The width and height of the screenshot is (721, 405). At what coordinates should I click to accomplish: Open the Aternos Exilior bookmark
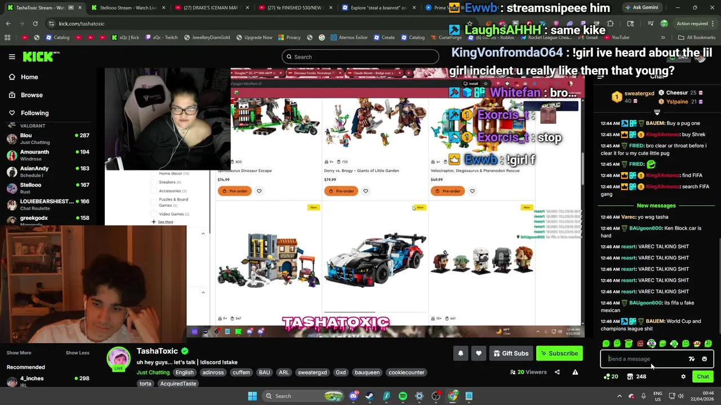click(x=349, y=38)
